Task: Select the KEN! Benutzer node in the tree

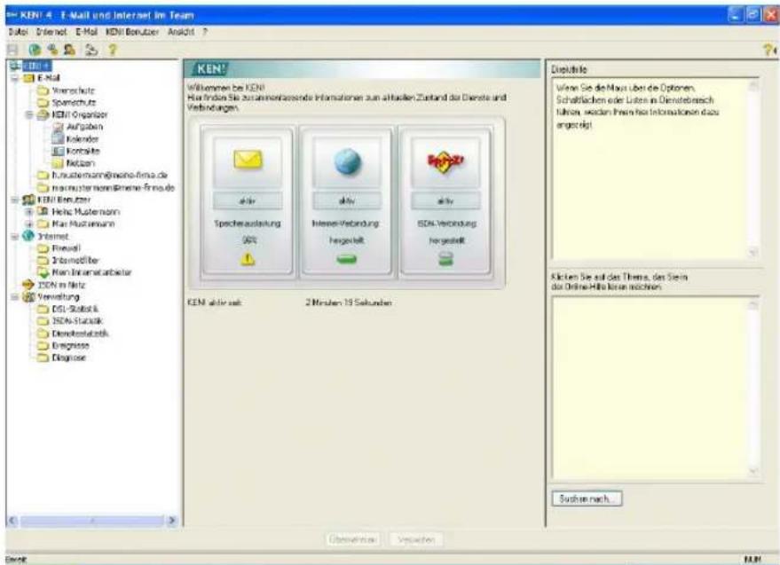Action: 64,200
